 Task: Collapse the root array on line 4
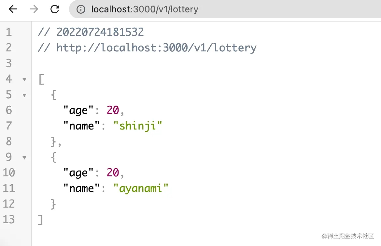click(x=24, y=79)
